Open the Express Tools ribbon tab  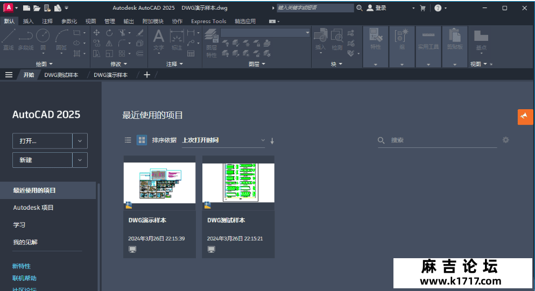point(208,21)
